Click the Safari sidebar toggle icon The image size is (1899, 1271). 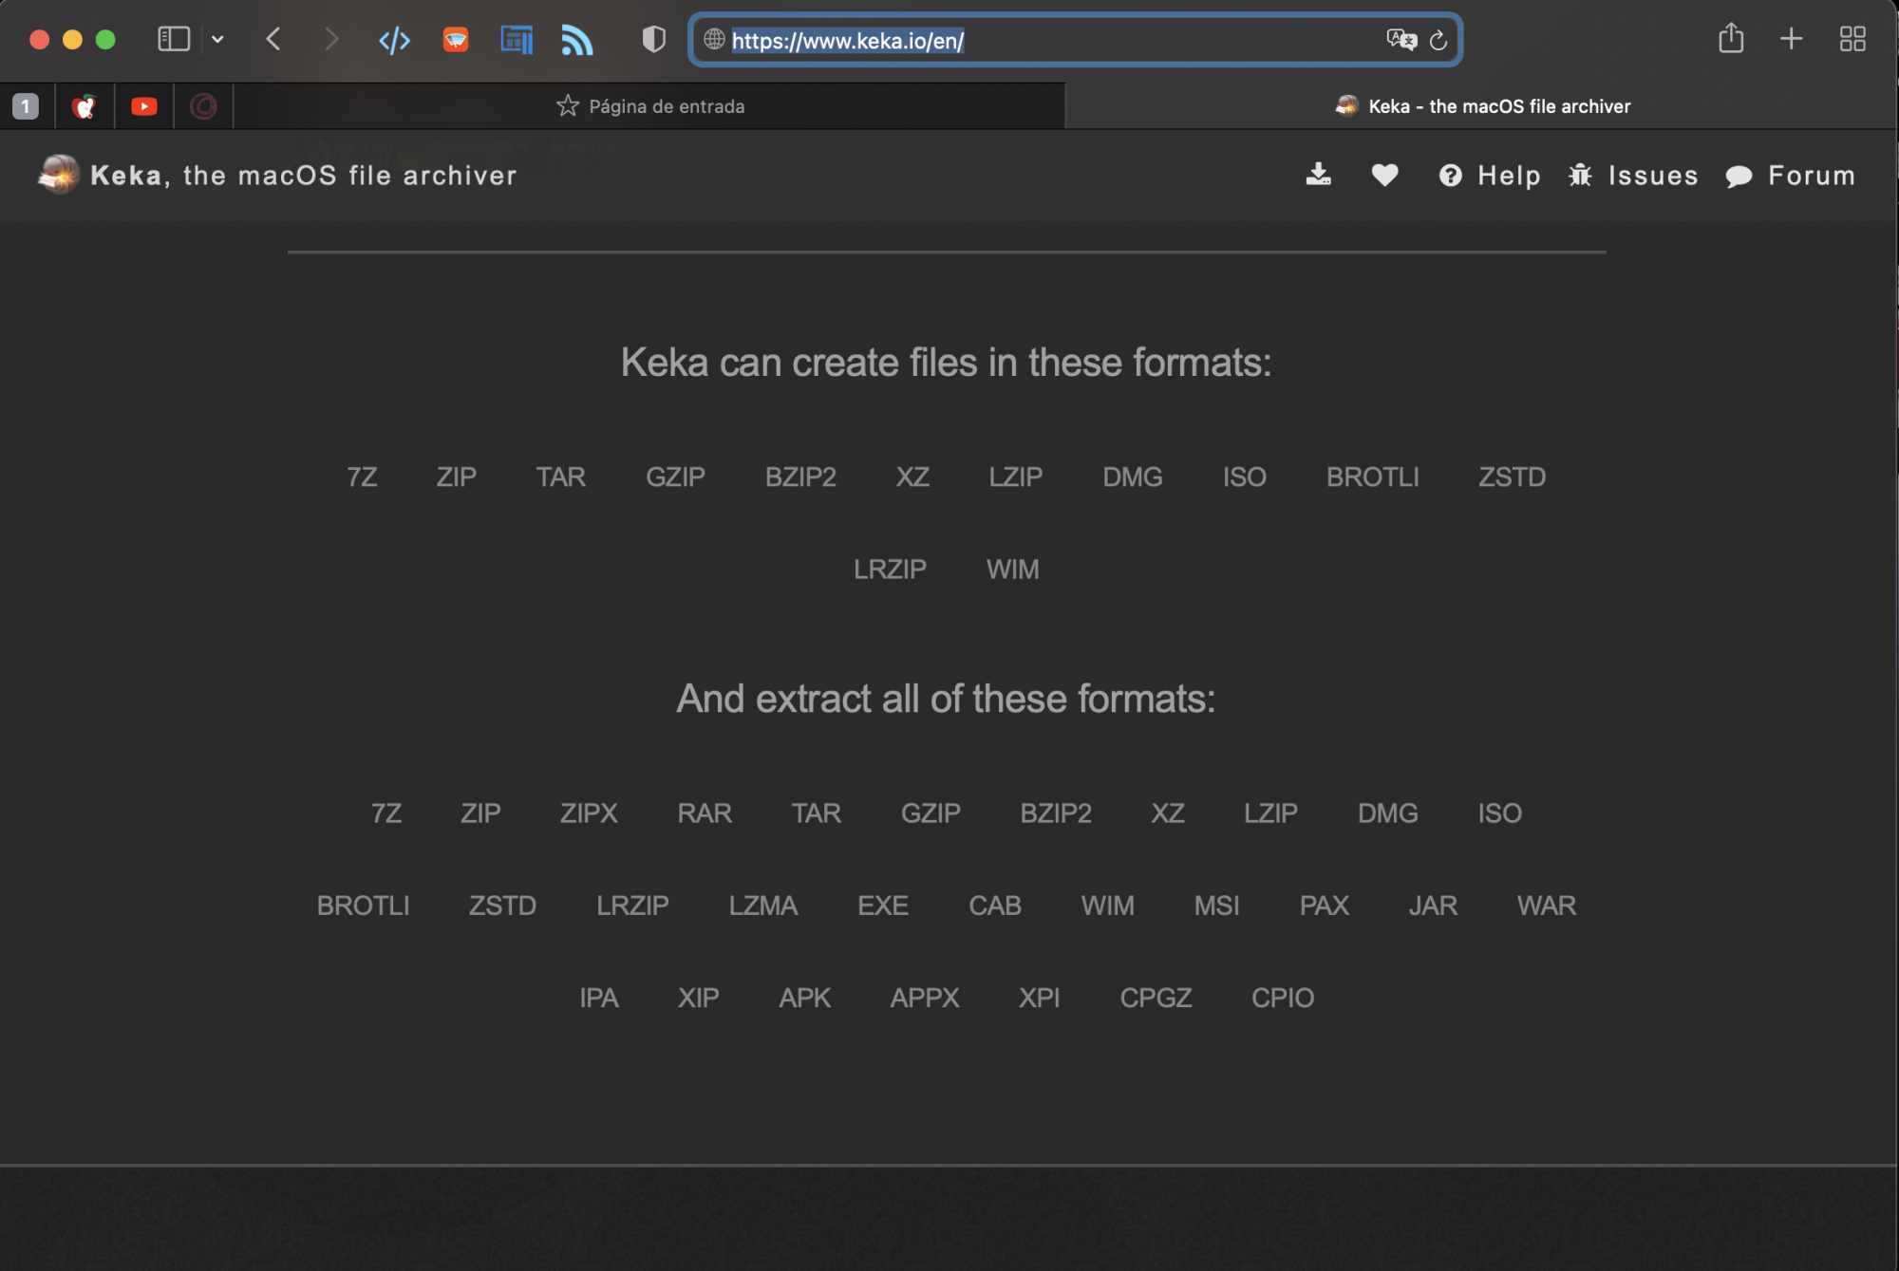(x=174, y=39)
